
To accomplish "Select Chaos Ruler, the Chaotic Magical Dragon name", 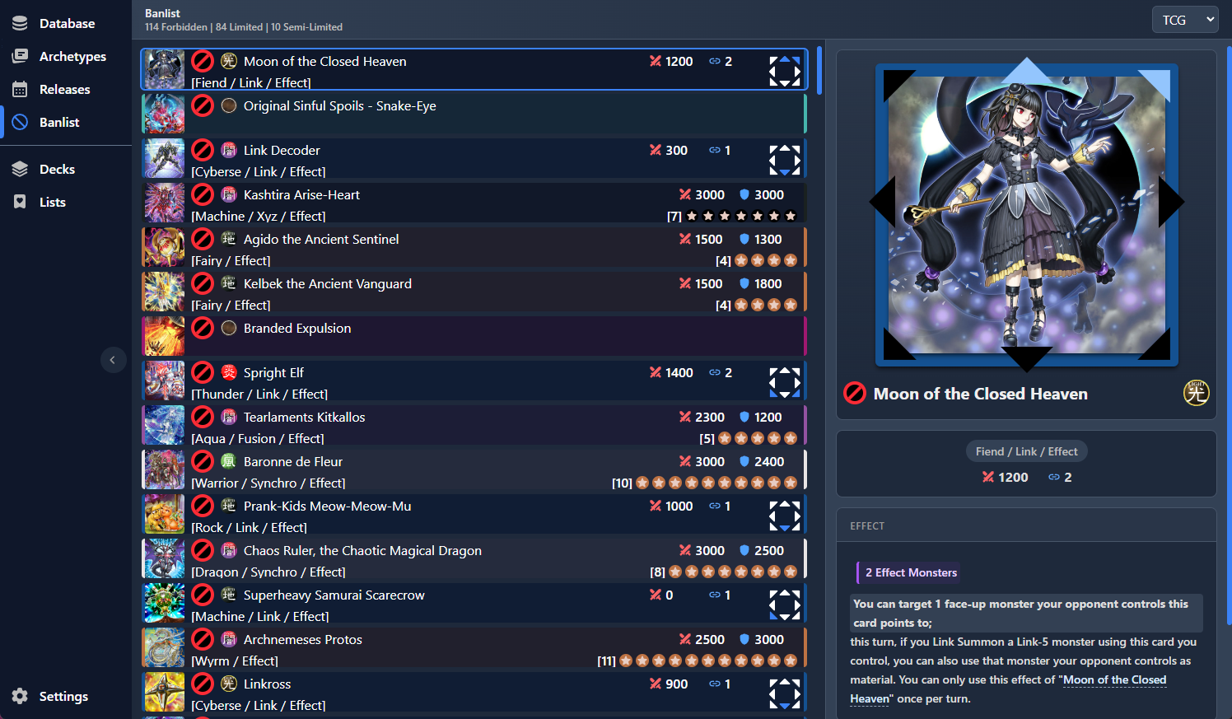I will [362, 550].
